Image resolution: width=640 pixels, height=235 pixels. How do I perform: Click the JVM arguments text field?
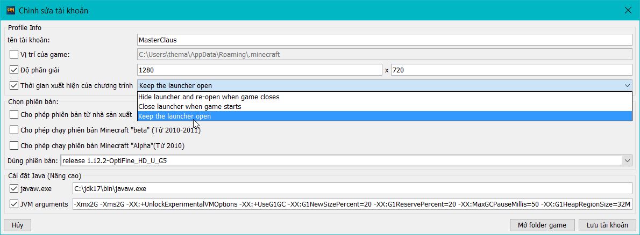352,204
